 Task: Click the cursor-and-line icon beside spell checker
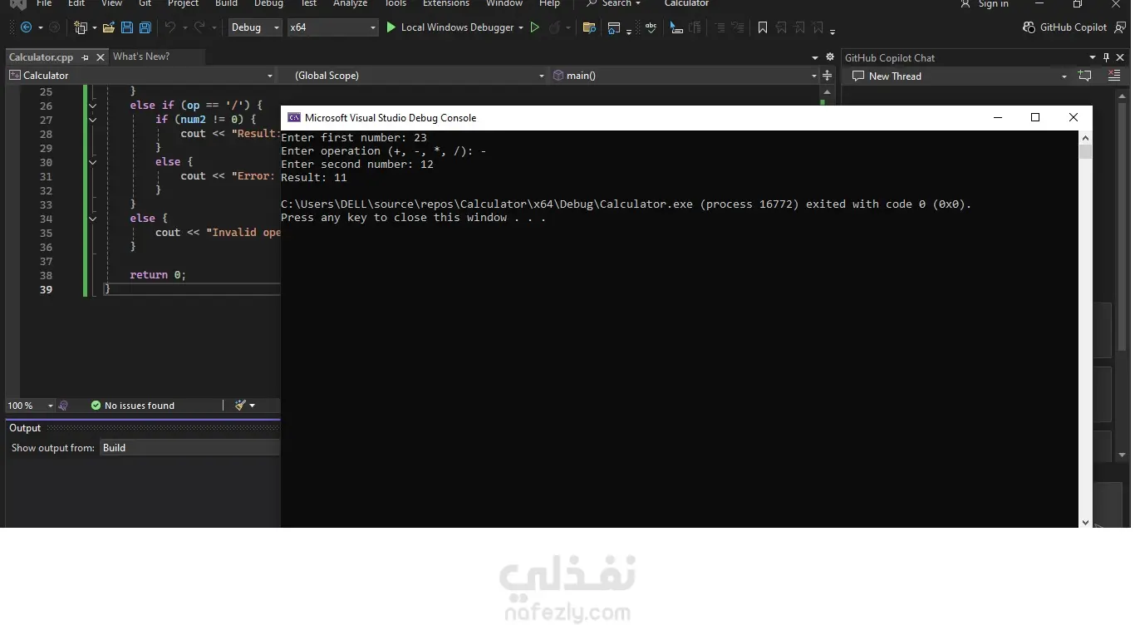coord(676,27)
